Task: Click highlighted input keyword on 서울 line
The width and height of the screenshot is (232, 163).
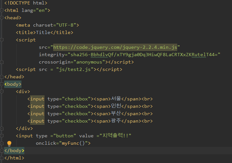Action: click(37, 99)
